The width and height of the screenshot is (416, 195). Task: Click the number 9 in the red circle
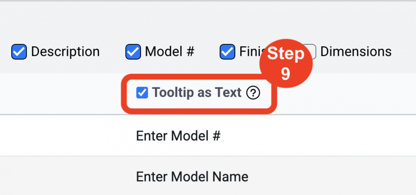point(286,74)
